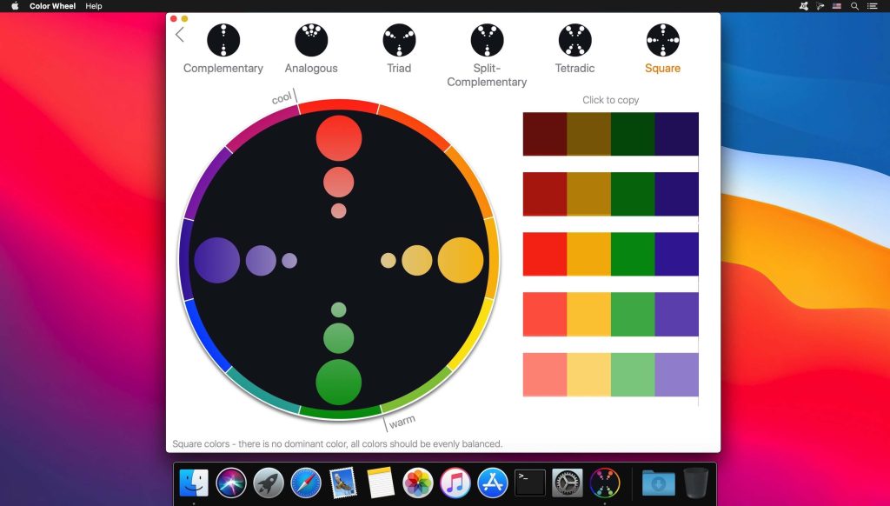This screenshot has height=506, width=890.
Task: Select the Analogous scheme icon
Action: 311,40
